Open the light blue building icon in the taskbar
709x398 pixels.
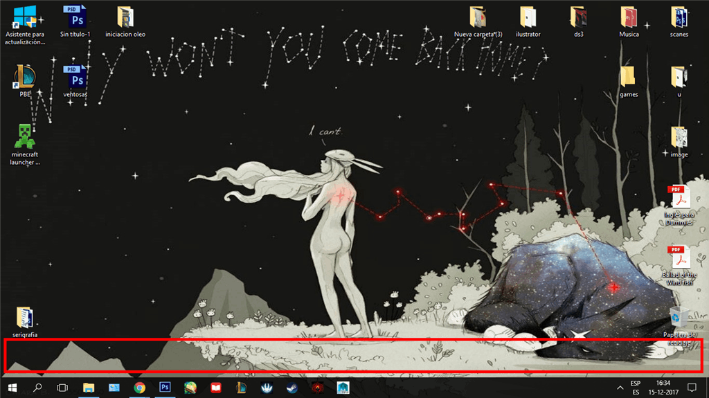pos(343,388)
